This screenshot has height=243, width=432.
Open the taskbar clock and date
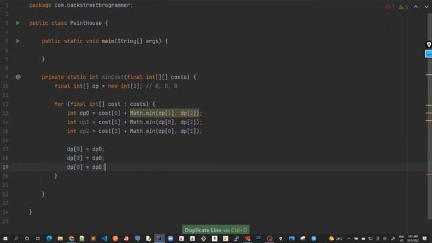412,238
